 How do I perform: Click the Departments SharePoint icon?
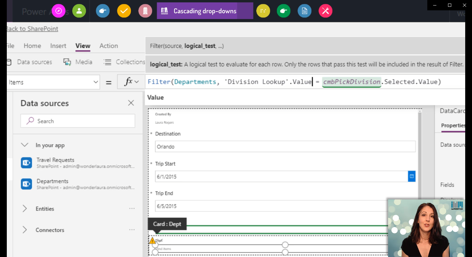click(26, 184)
